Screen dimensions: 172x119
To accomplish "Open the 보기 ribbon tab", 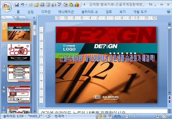I will (x=122, y=12).
